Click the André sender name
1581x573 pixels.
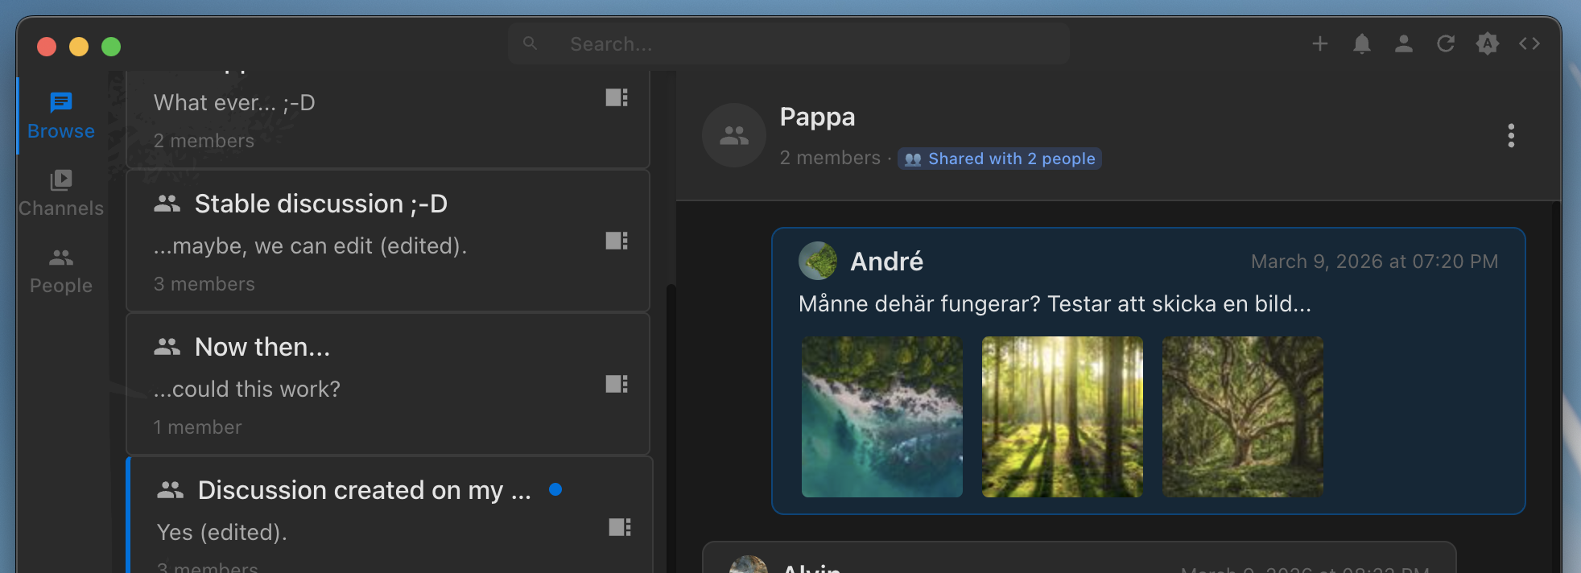pyautogui.click(x=886, y=262)
